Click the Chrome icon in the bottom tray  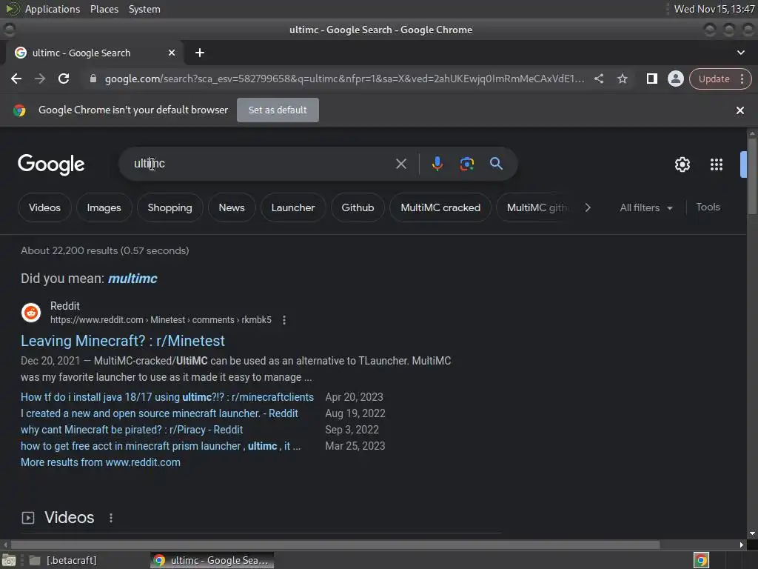(701, 560)
